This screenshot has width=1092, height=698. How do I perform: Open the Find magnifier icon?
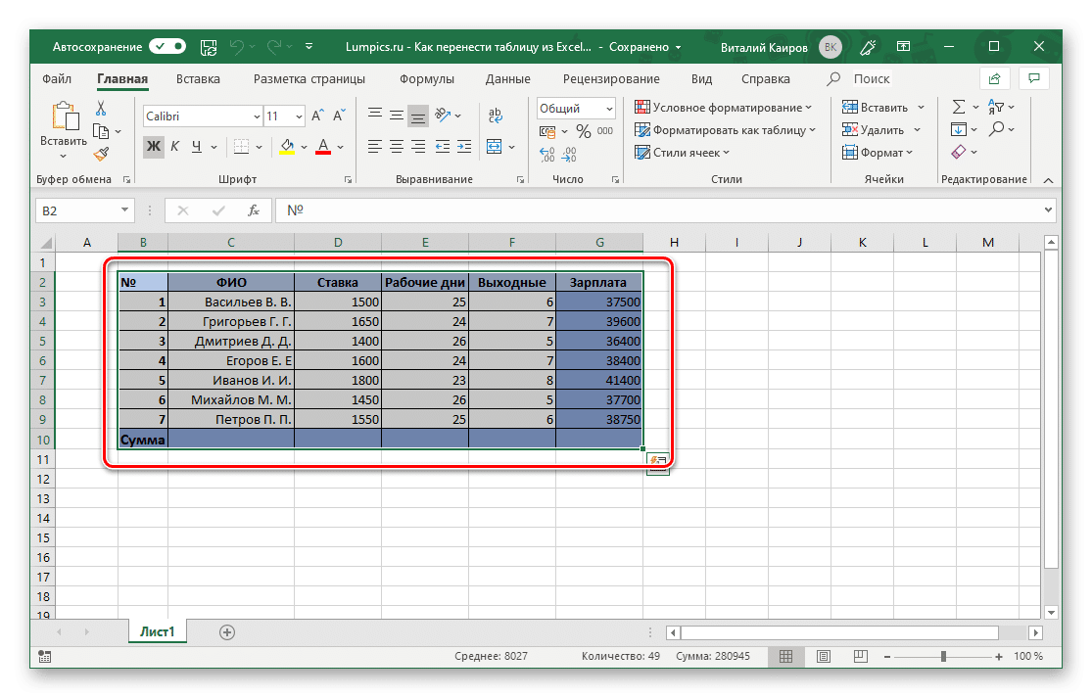pos(997,128)
